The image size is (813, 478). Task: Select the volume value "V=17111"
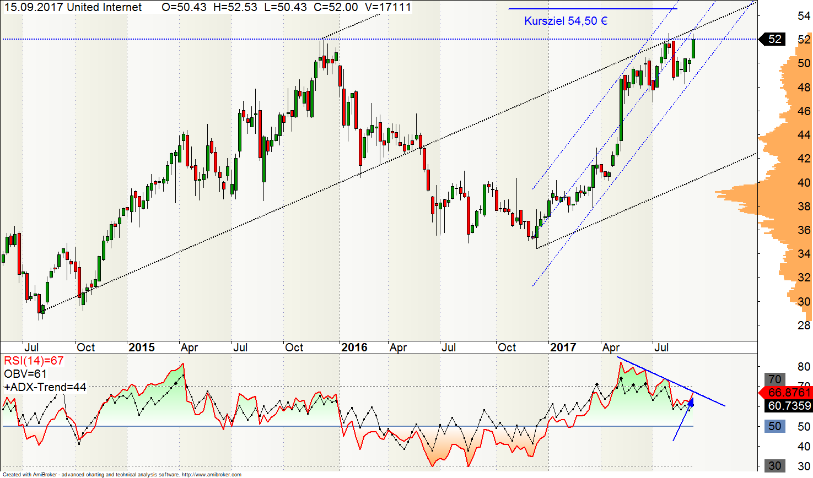pyautogui.click(x=387, y=8)
